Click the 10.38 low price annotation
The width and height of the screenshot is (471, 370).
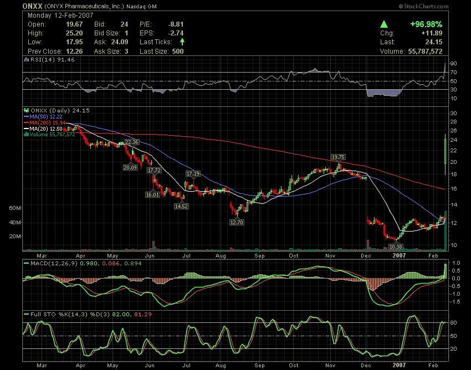click(x=395, y=246)
